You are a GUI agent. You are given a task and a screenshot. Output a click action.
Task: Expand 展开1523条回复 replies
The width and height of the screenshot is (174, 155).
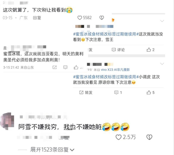pyautogui.click(x=52, y=150)
